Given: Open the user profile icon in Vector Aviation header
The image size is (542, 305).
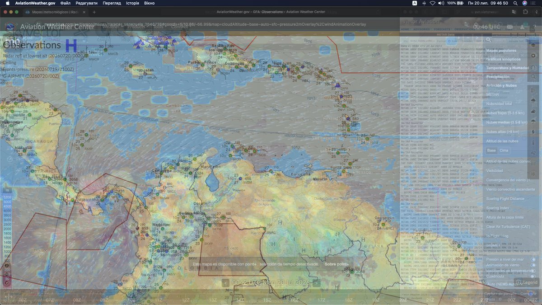Looking at the screenshot, I should coord(522,27).
